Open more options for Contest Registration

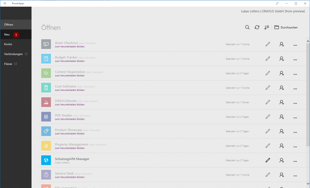295,74
